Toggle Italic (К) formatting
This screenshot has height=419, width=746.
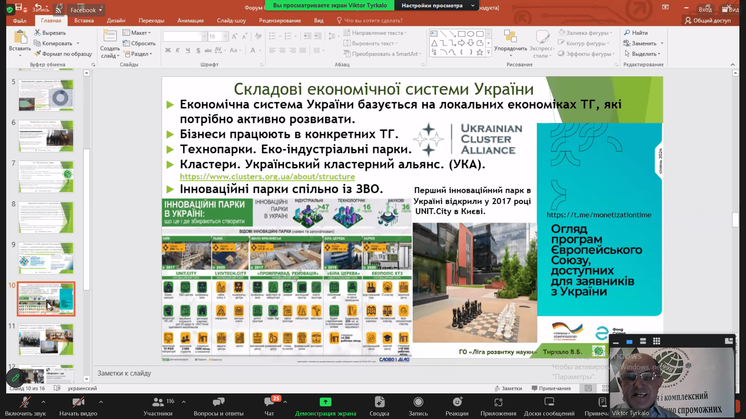point(178,50)
